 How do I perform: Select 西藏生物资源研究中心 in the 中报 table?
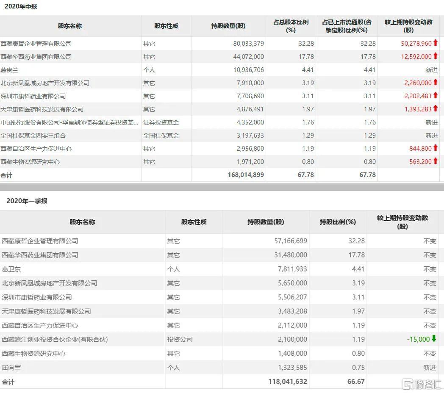30,162
